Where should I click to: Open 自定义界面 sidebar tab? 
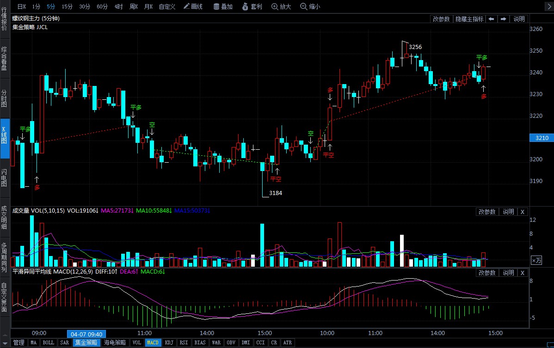(x=4, y=297)
